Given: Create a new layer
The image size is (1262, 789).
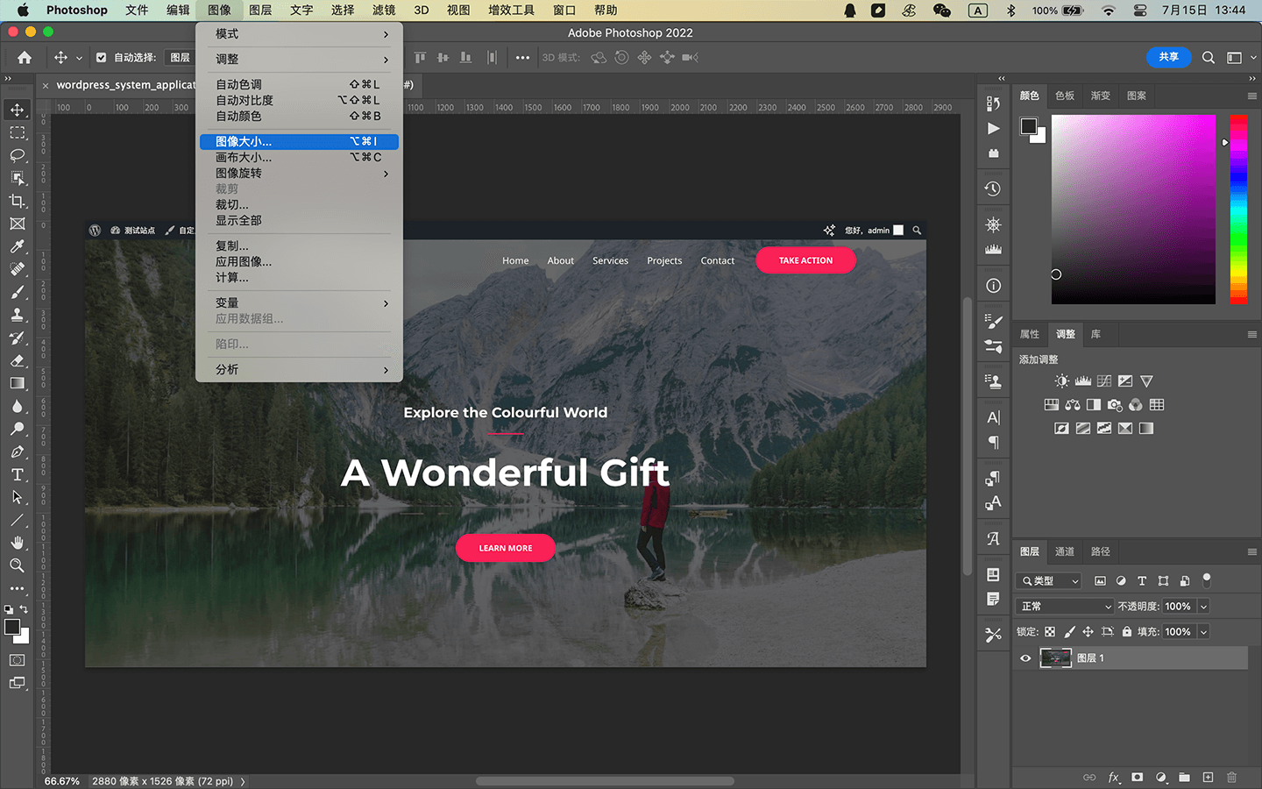Looking at the screenshot, I should 1208,778.
